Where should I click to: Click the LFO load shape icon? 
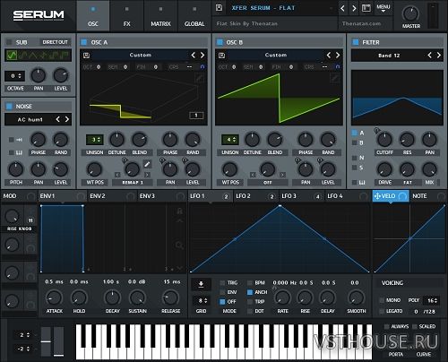(201, 284)
